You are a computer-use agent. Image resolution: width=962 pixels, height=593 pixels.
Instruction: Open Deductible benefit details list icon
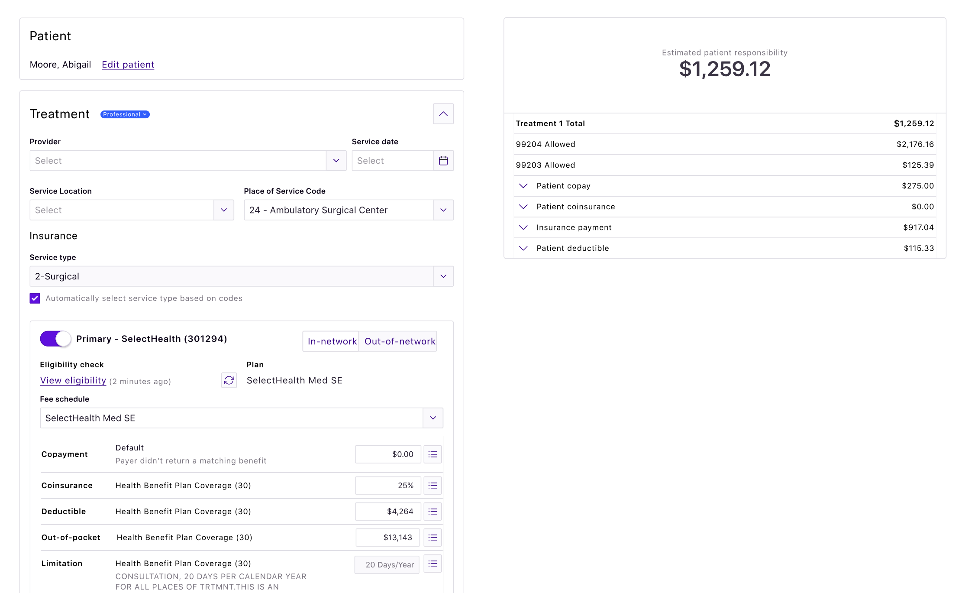pyautogui.click(x=433, y=512)
